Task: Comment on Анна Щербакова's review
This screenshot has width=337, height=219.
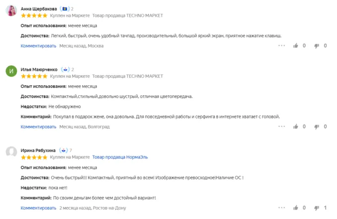Action: (38, 46)
